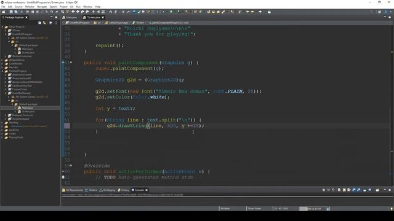Toggle console Scroll Lock
The width and height of the screenshot is (394, 221).
344,190
